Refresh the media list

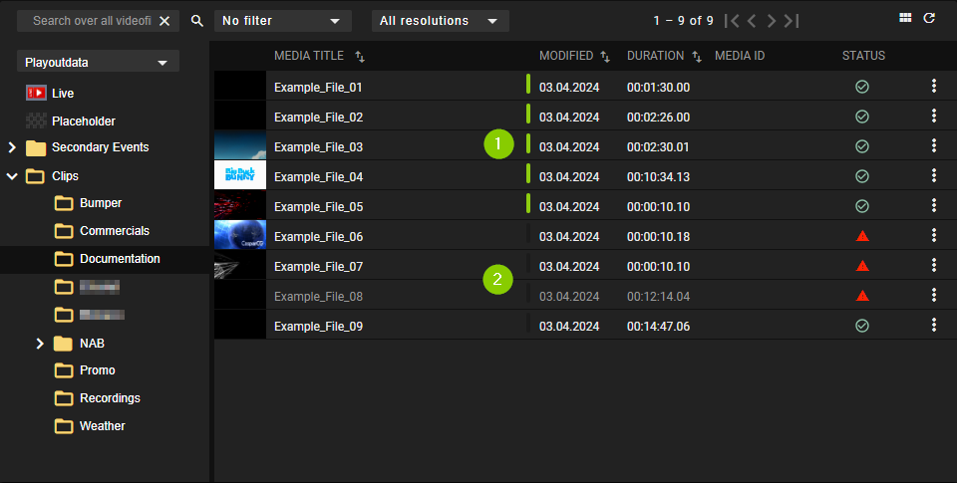click(x=929, y=18)
